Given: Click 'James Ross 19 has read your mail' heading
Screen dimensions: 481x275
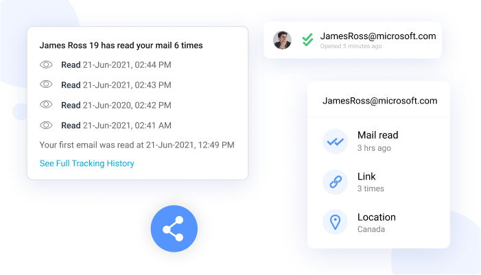Looking at the screenshot, I should click(121, 45).
